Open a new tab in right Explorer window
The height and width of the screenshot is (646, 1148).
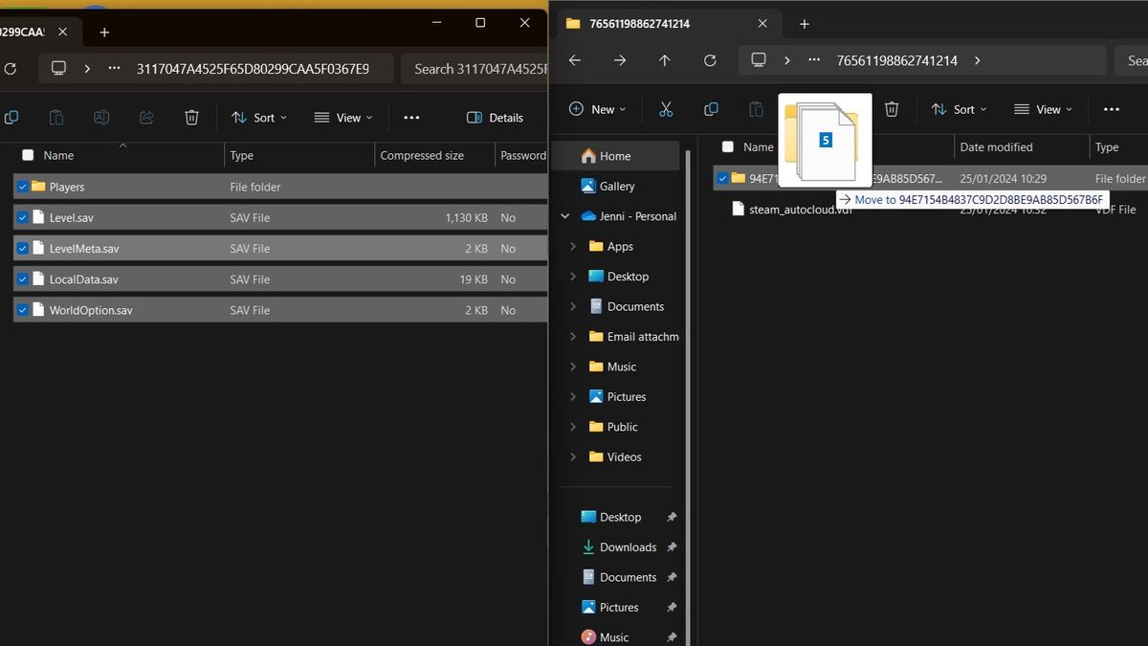805,24
